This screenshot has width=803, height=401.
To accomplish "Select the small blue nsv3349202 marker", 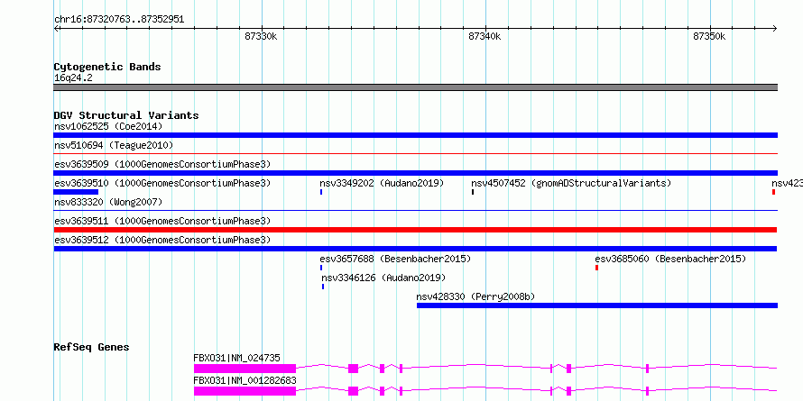I will coord(321,192).
